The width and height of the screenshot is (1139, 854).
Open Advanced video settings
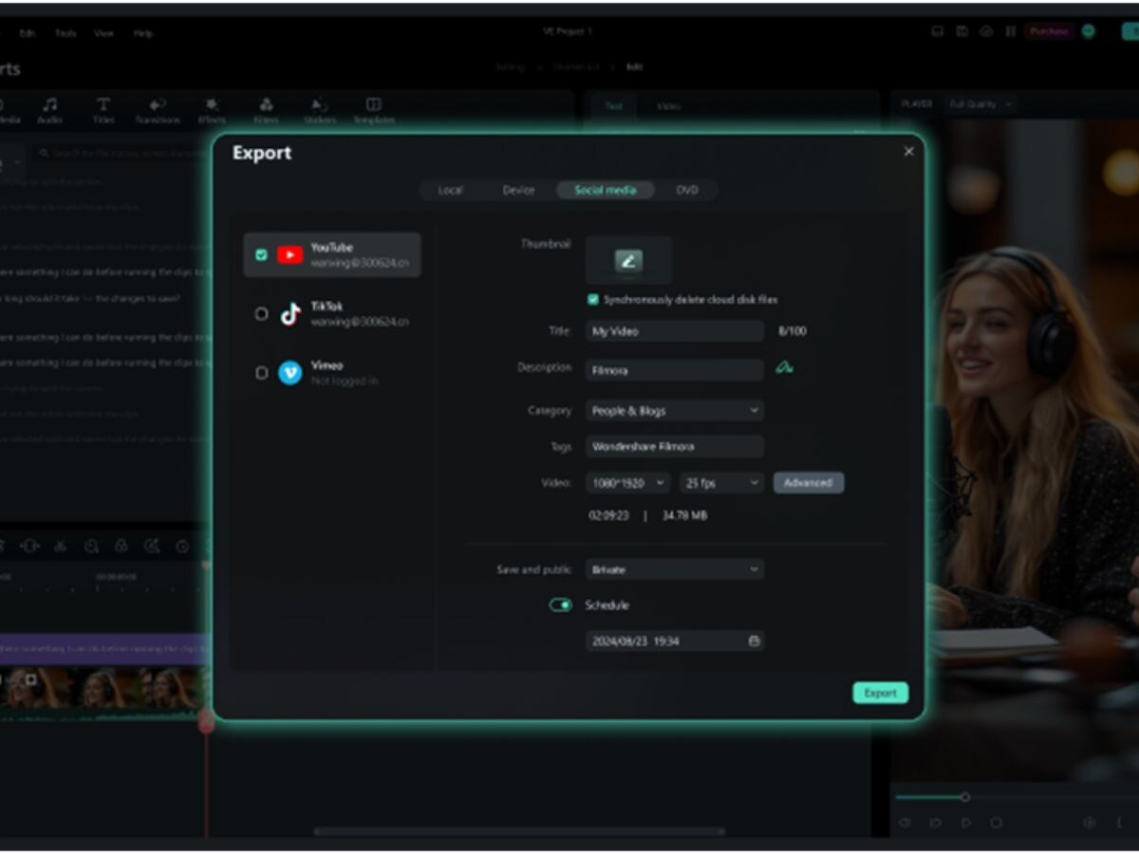pyautogui.click(x=808, y=483)
